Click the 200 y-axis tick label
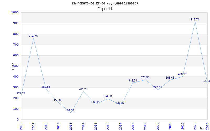 (x=16, y=98)
